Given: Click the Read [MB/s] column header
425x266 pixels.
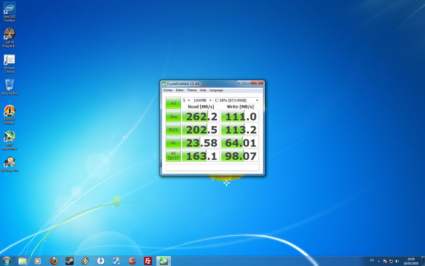Looking at the screenshot, I should [x=201, y=107].
